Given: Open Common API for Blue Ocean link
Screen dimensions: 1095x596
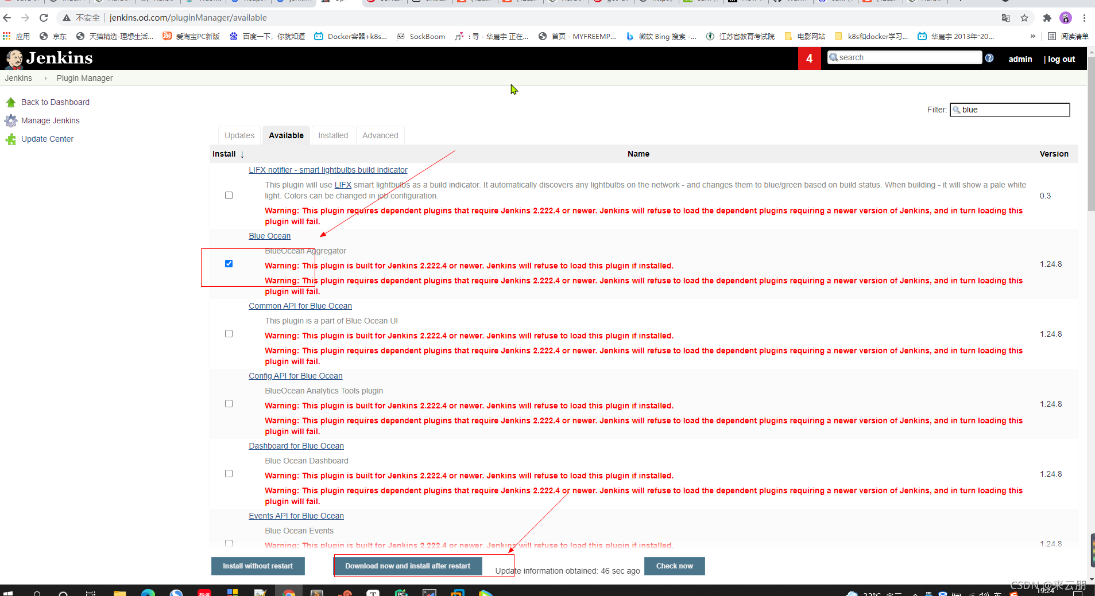Looking at the screenshot, I should pos(300,306).
